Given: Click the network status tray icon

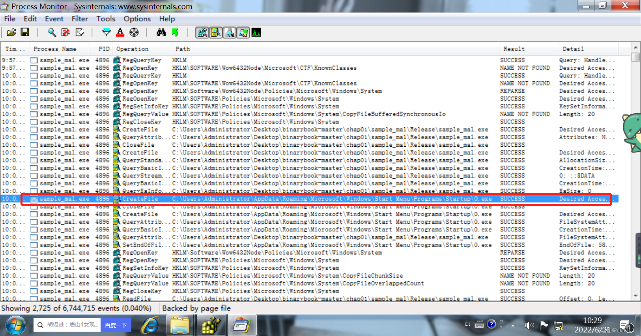Looking at the screenshot, I should pos(558,325).
